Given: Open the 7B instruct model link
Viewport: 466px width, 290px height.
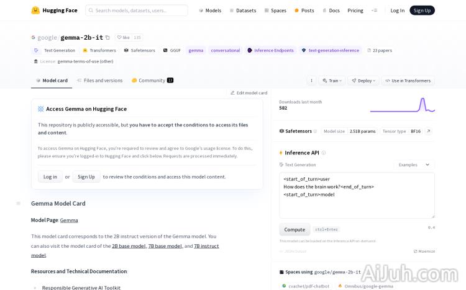Looking at the screenshot, I should click(206, 246).
